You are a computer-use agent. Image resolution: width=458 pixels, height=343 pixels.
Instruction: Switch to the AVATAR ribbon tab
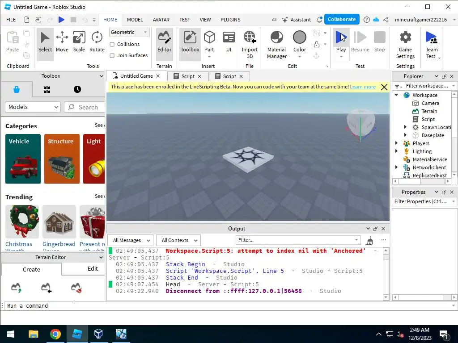pos(161,20)
